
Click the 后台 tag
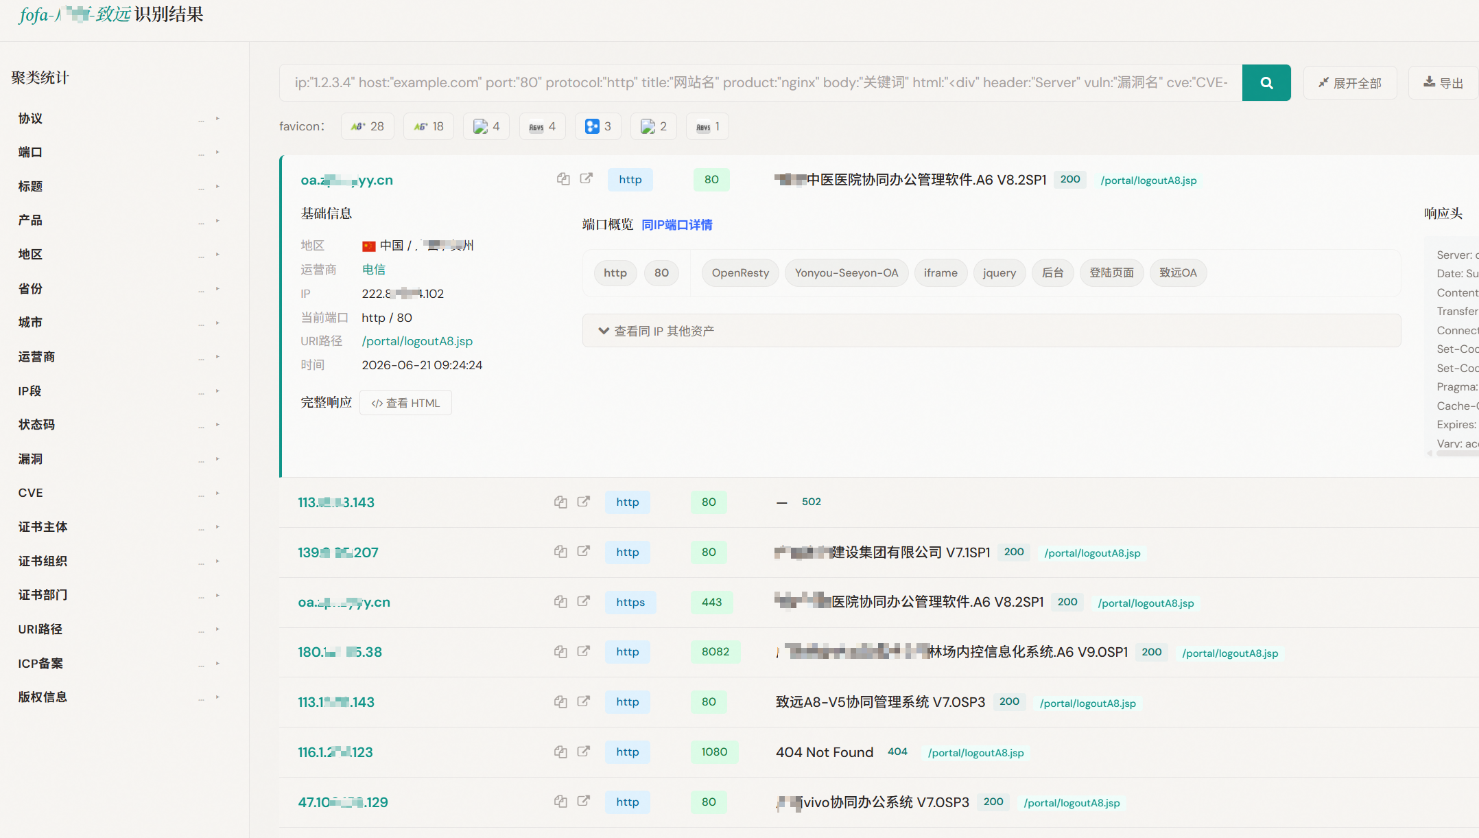coord(1052,273)
